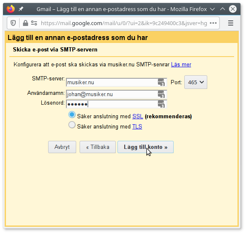Select secure connection with SSL
Viewport: 246px width, 234px height.
(72, 114)
